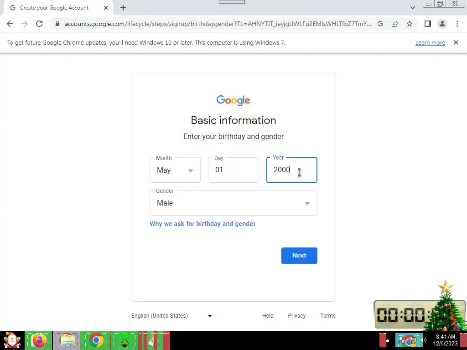Open the Help link in footer
Image resolution: width=467 pixels, height=350 pixels.
pyautogui.click(x=268, y=316)
